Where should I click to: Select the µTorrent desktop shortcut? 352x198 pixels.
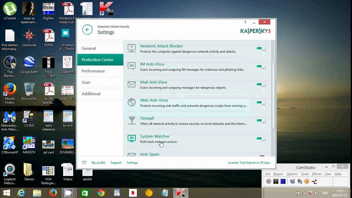coord(10,11)
